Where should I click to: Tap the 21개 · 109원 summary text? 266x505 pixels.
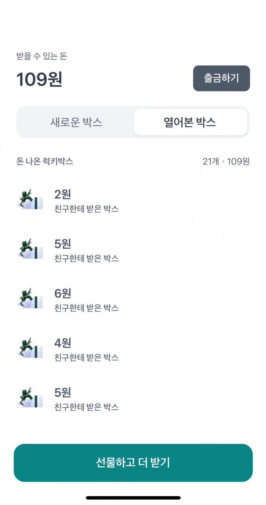226,162
